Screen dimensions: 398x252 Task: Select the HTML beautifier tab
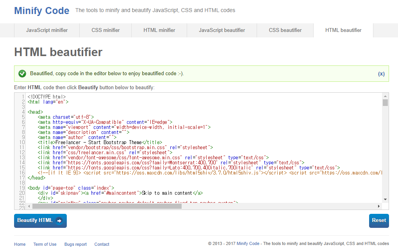[x=343, y=30]
